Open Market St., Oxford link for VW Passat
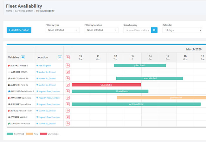Viewport: 206px width, 142px height. (x=46, y=123)
